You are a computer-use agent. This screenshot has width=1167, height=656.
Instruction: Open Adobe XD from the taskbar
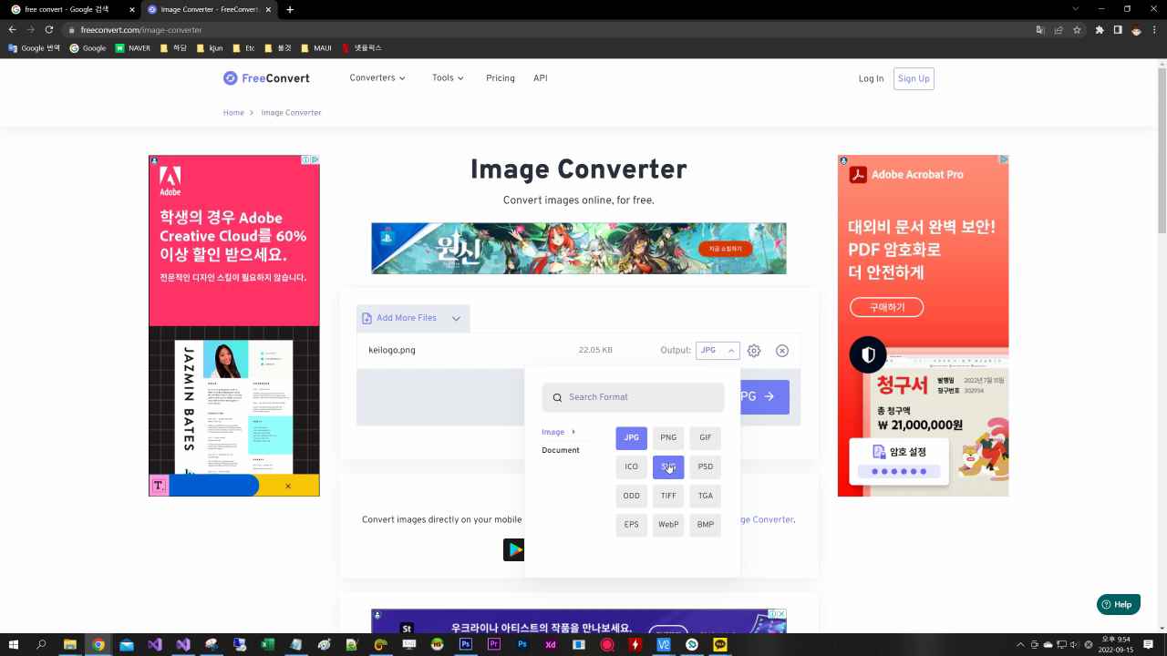coord(551,644)
